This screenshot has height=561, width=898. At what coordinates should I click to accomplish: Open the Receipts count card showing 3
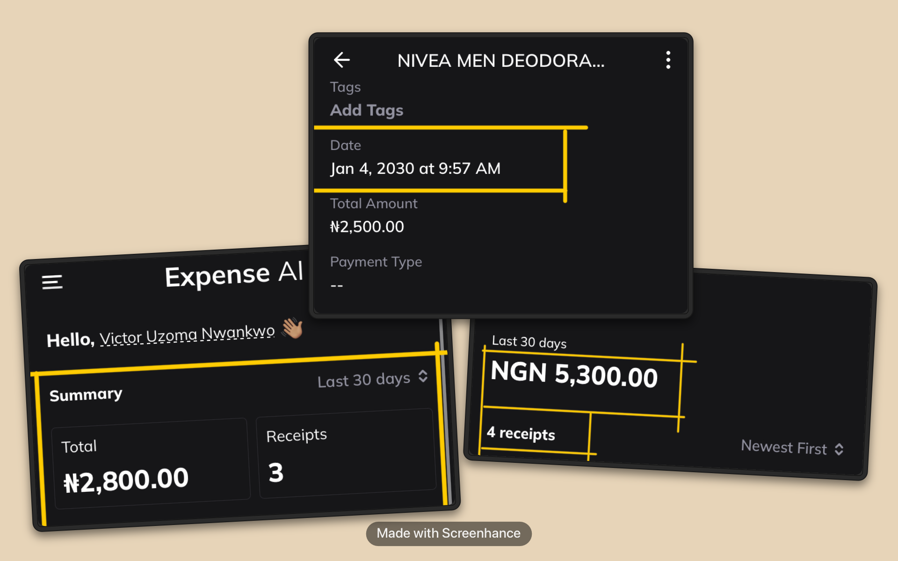click(x=346, y=453)
